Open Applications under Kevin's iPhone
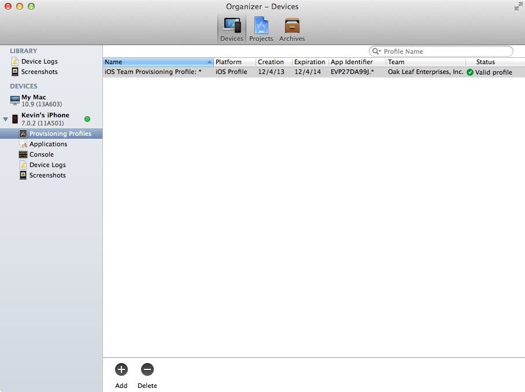This screenshot has height=392, width=525. pos(48,144)
